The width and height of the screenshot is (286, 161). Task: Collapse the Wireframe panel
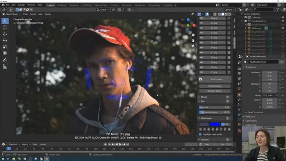(x=206, y=119)
